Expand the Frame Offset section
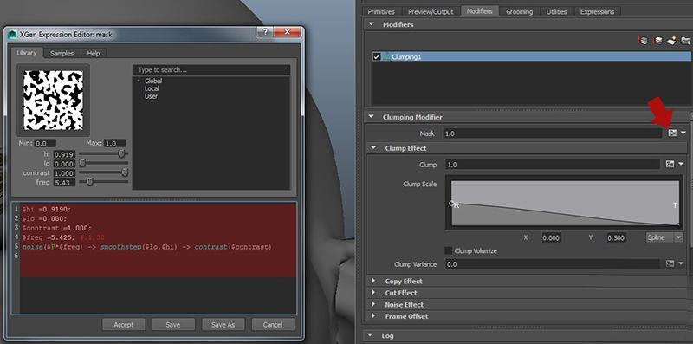Image resolution: width=693 pixels, height=344 pixels. [373, 316]
